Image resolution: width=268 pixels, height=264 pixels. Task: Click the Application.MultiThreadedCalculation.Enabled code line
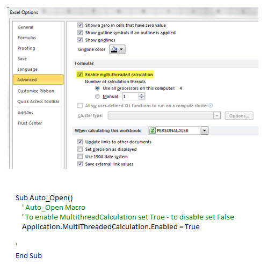[x=111, y=227]
